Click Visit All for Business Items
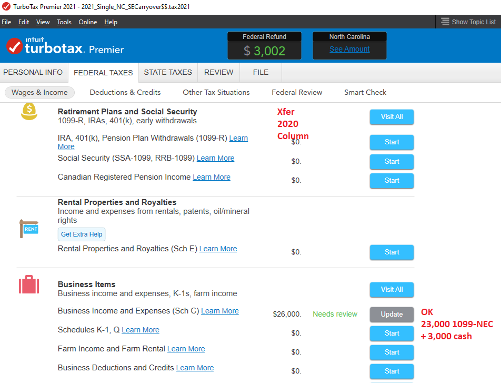Screen dimensions: 501x383 pyautogui.click(x=392, y=290)
